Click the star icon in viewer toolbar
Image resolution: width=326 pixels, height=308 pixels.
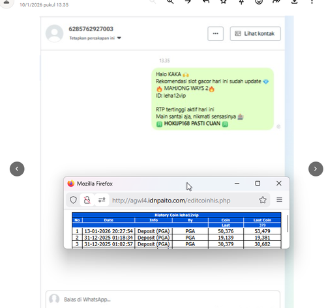[224, 1]
